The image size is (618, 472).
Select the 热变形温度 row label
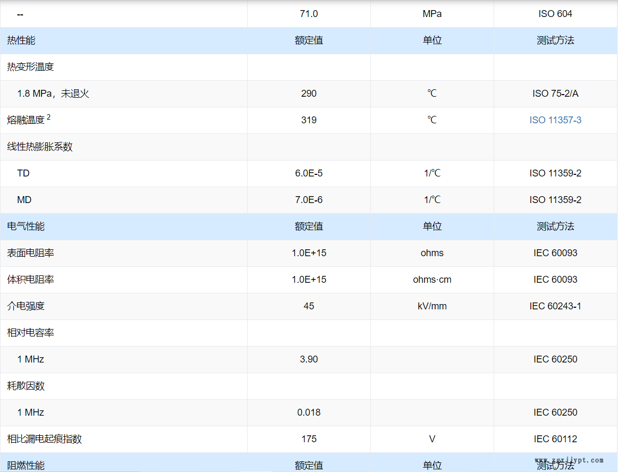tap(30, 67)
